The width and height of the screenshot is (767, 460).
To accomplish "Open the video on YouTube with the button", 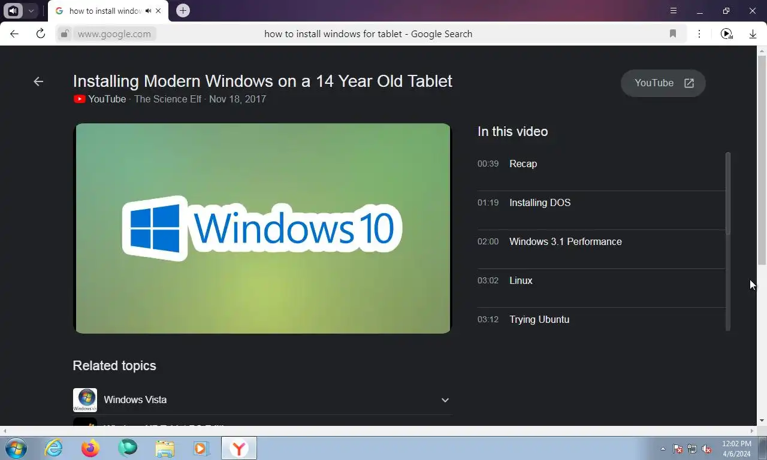I will click(x=663, y=83).
